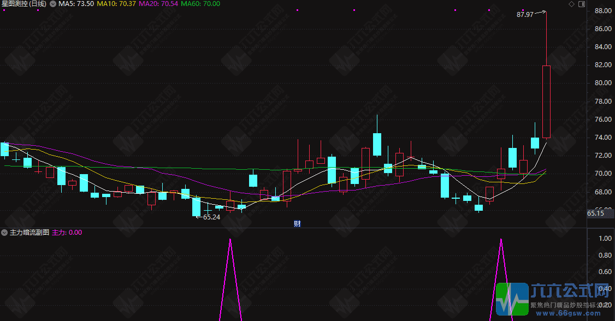Image resolution: width=615 pixels, height=321 pixels.
Task: Click the MA60: 70.00 indicator label
Action: (x=200, y=4)
